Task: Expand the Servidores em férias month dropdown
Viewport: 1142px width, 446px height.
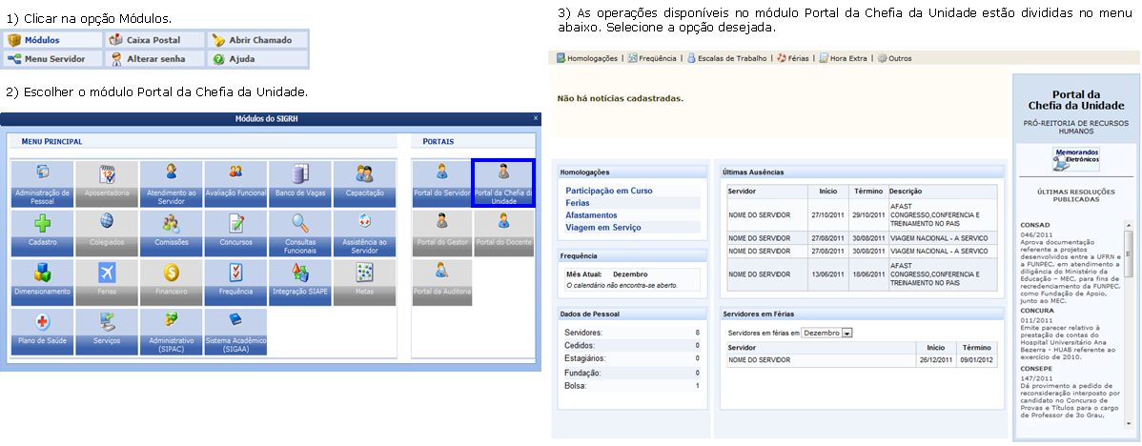Action: coord(846,334)
